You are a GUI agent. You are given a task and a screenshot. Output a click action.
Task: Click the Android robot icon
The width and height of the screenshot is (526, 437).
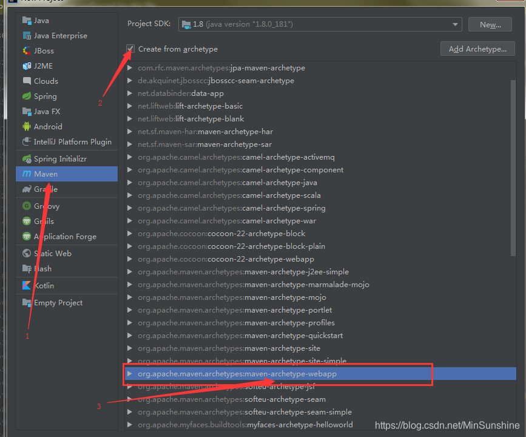[27, 126]
